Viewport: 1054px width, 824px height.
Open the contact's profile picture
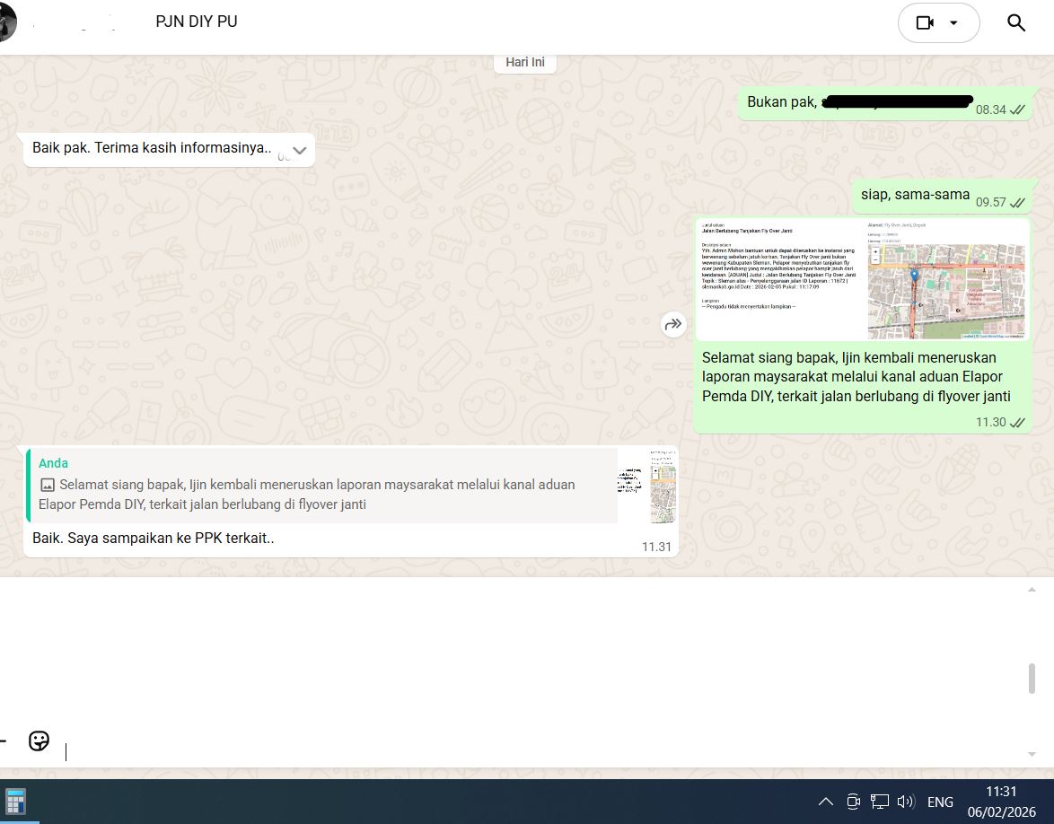point(5,23)
